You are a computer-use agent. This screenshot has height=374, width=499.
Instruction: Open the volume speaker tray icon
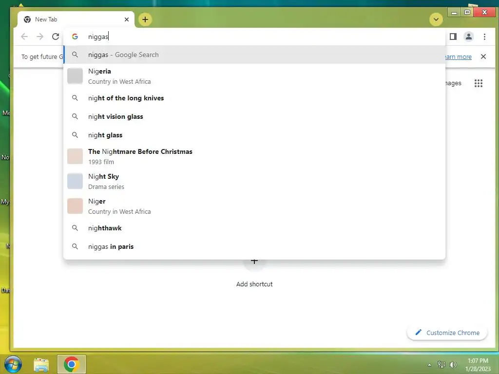click(x=453, y=364)
